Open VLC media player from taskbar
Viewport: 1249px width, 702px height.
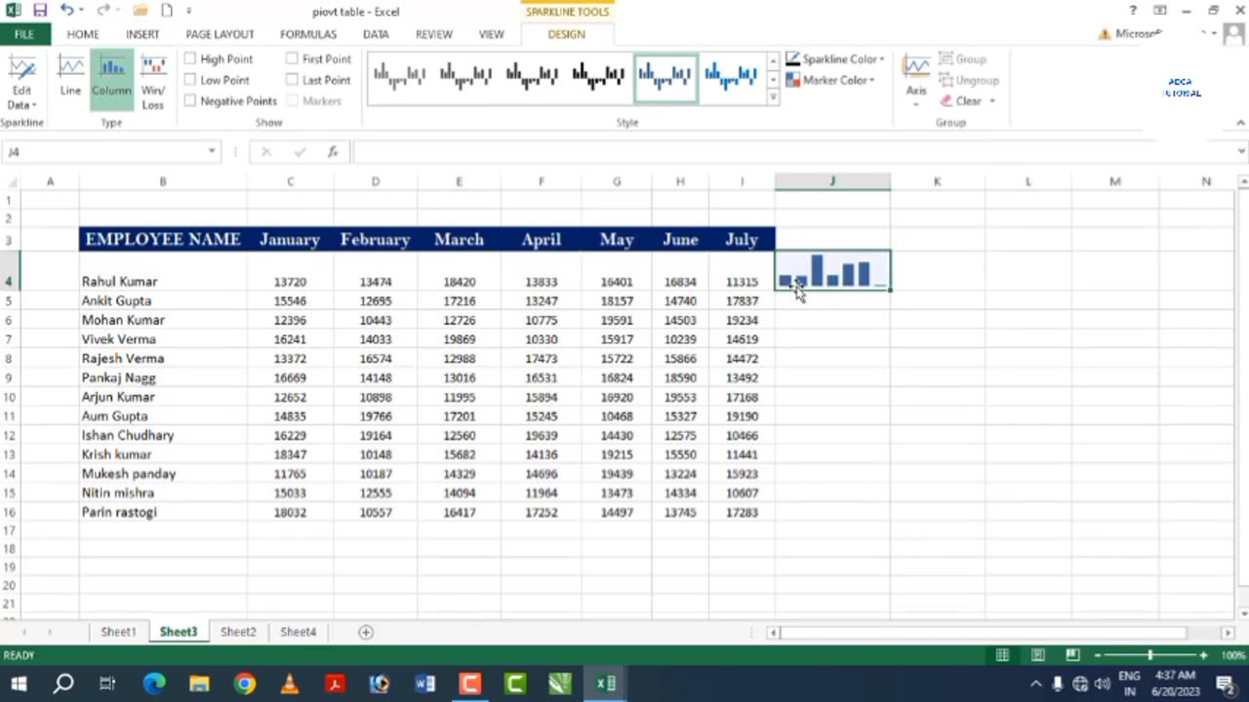click(290, 683)
